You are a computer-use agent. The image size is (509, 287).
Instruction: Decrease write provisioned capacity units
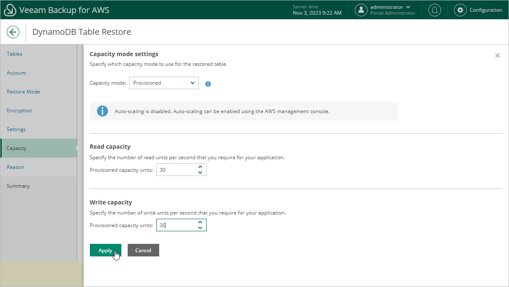200,228
